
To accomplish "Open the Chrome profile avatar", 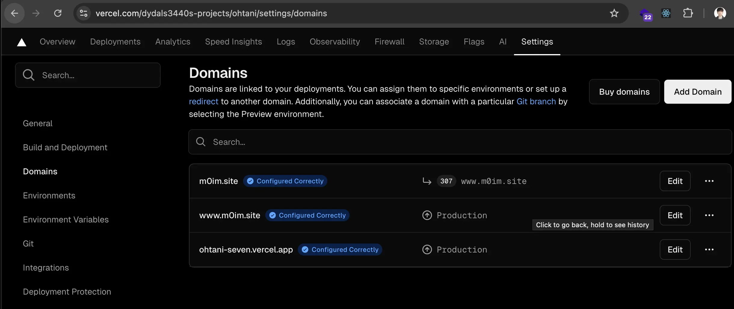I will tap(720, 13).
